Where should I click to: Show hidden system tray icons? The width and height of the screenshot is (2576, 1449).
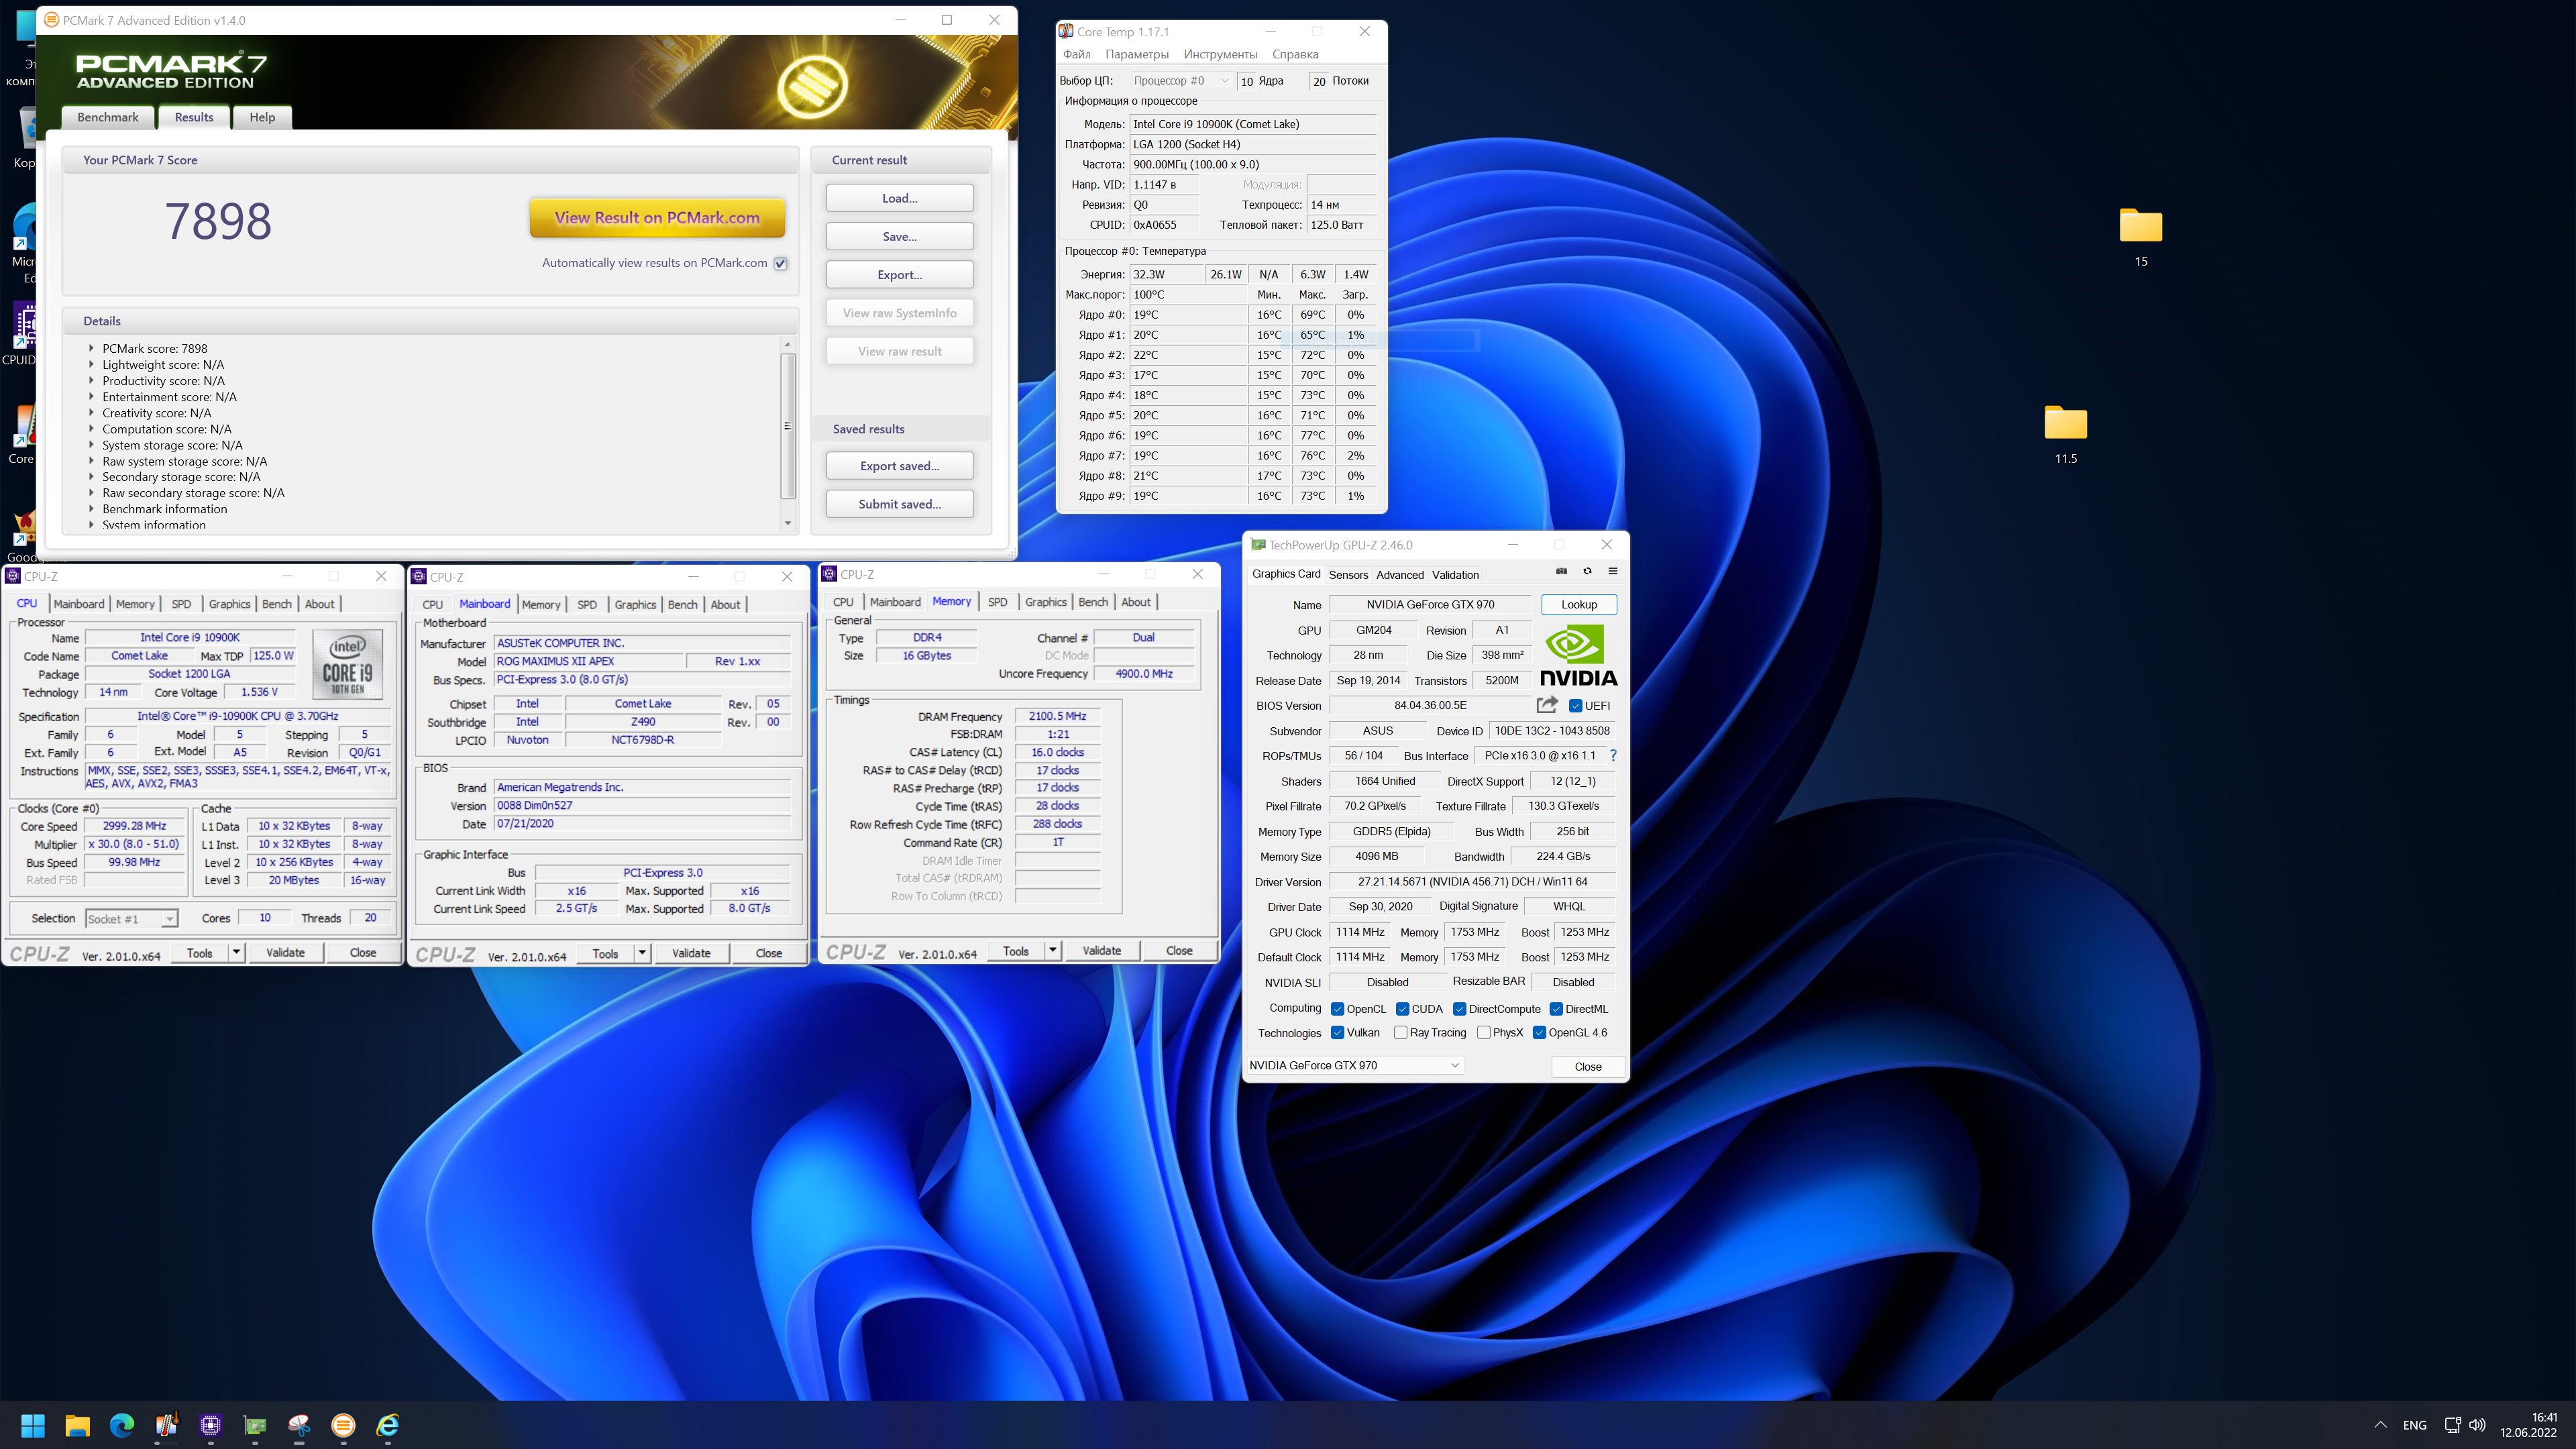click(x=2381, y=1425)
